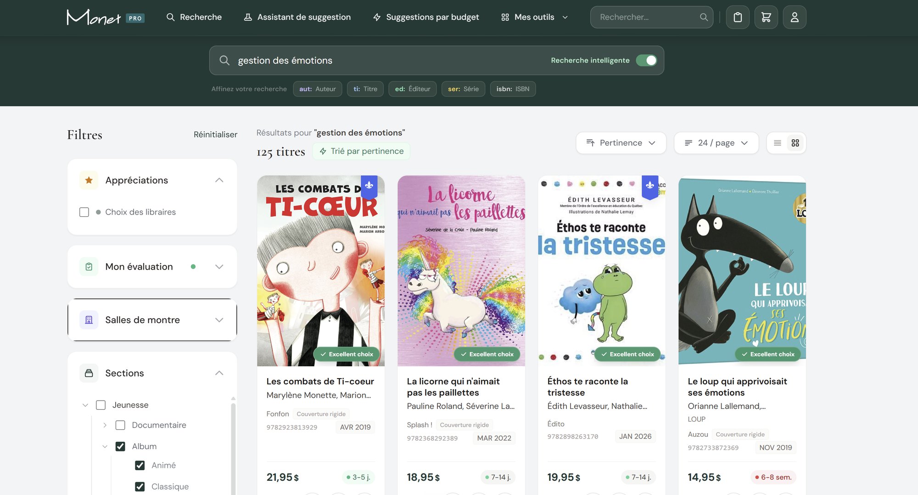Viewport: 918px width, 495px height.
Task: Click the Sections tray icon
Action: [89, 373]
